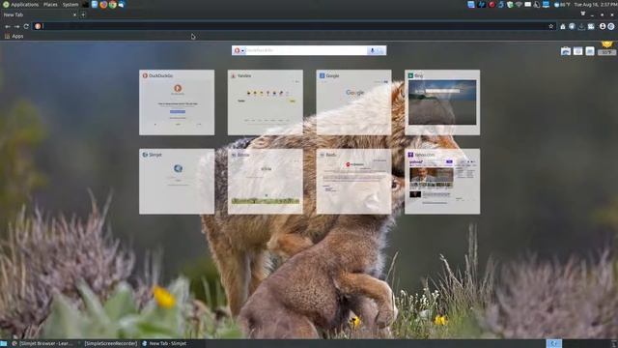Image resolution: width=618 pixels, height=348 pixels.
Task: Click the globe icon next to the home button
Action: 572,26
